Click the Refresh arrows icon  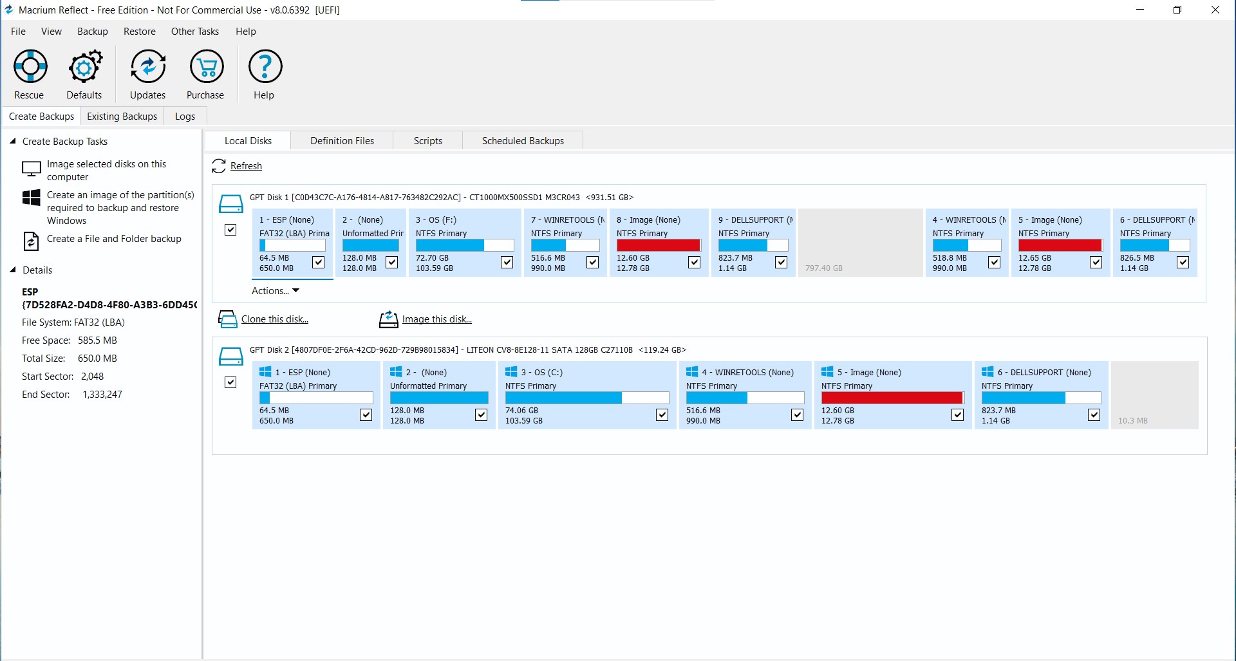[x=219, y=166]
